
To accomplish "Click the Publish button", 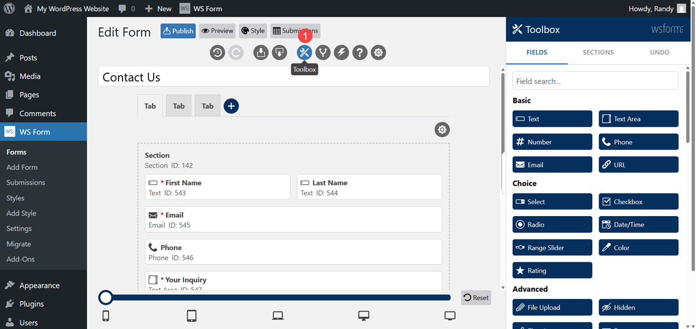I will pyautogui.click(x=178, y=31).
